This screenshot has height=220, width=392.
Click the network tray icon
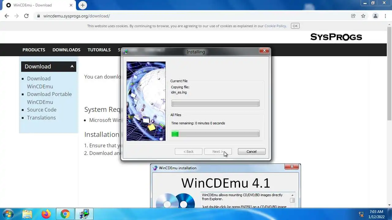point(361,214)
